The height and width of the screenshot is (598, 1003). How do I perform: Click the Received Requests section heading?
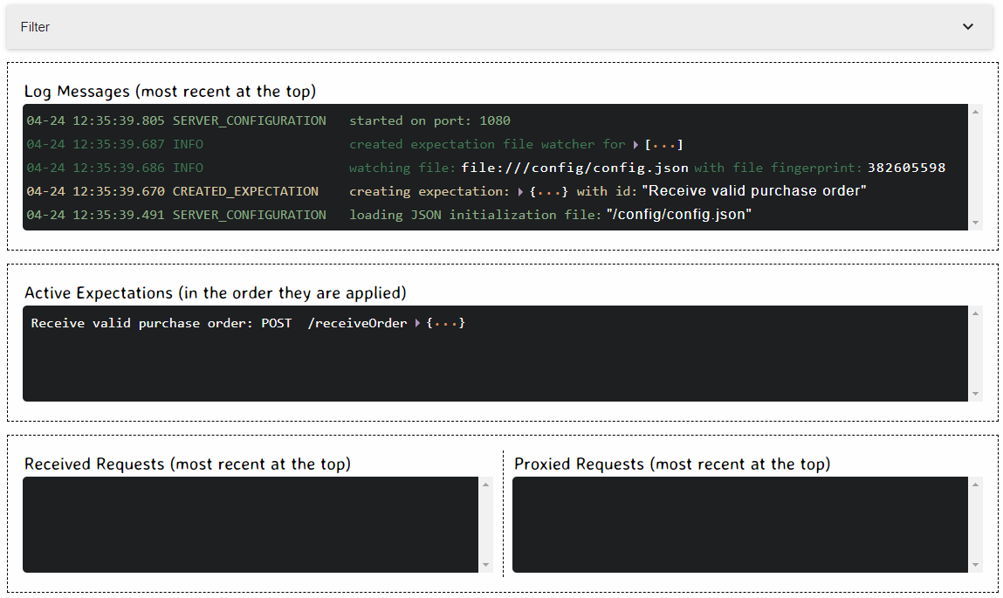[188, 464]
